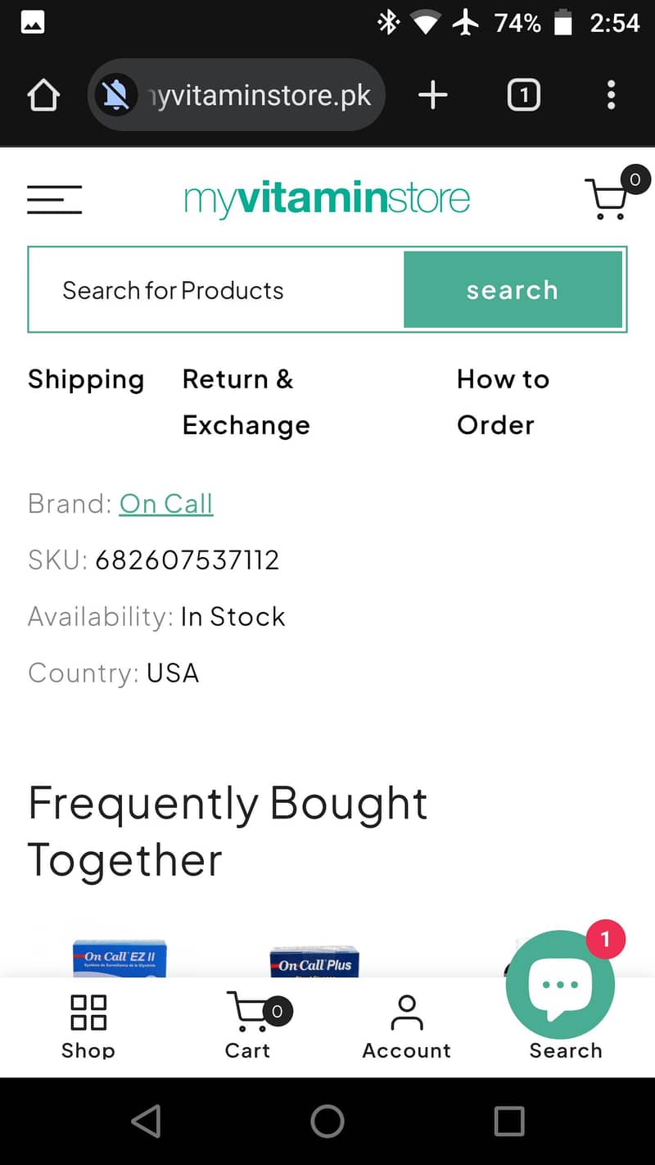This screenshot has height=1165, width=655.
Task: Open Return & Exchange page
Action: click(246, 402)
